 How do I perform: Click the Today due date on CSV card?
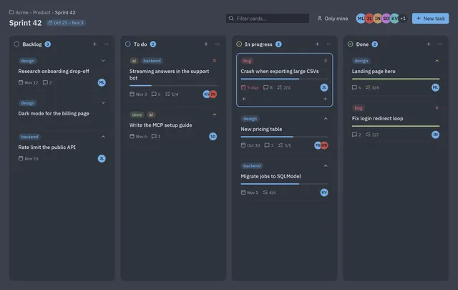tap(250, 87)
